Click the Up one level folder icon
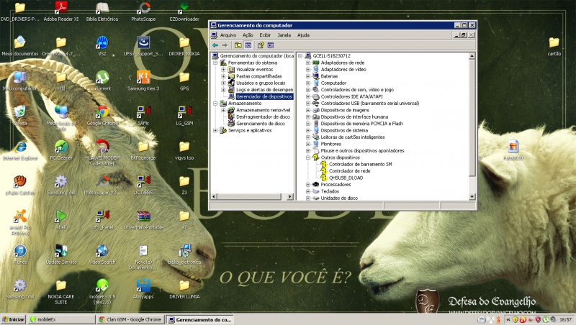The width and height of the screenshot is (576, 325). coord(238,45)
